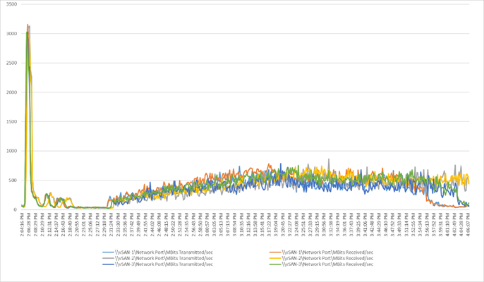Click the 3:00:57 PM time axis label
484x282 pixels.
click(x=207, y=224)
